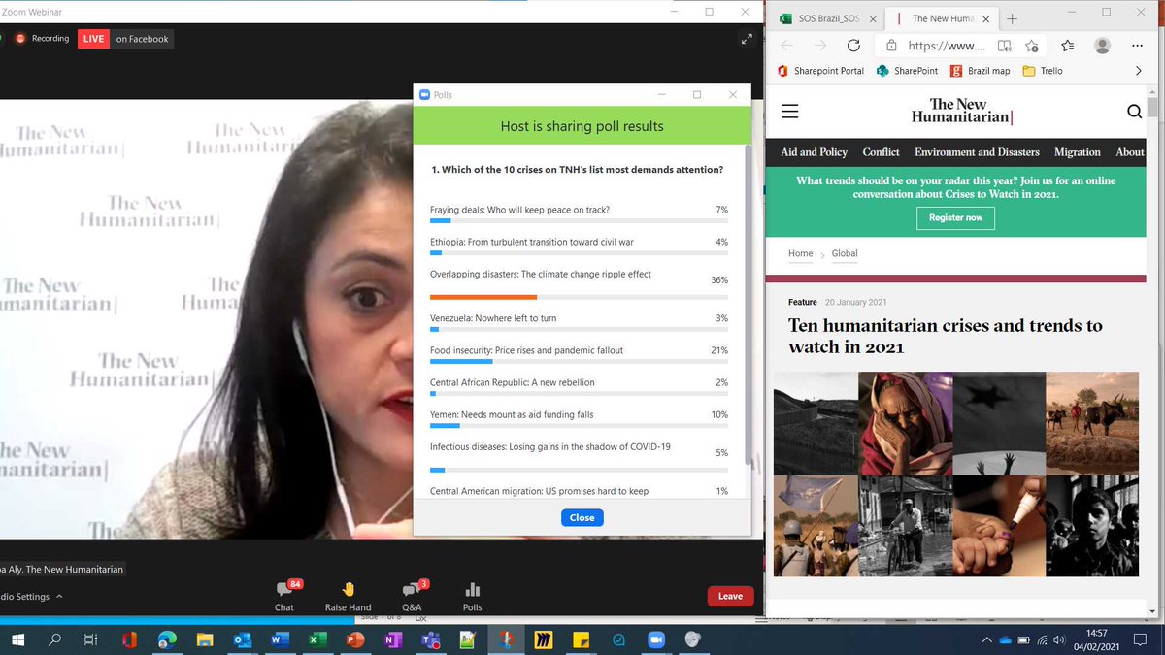Show hidden icons in the system tray

tap(986, 639)
